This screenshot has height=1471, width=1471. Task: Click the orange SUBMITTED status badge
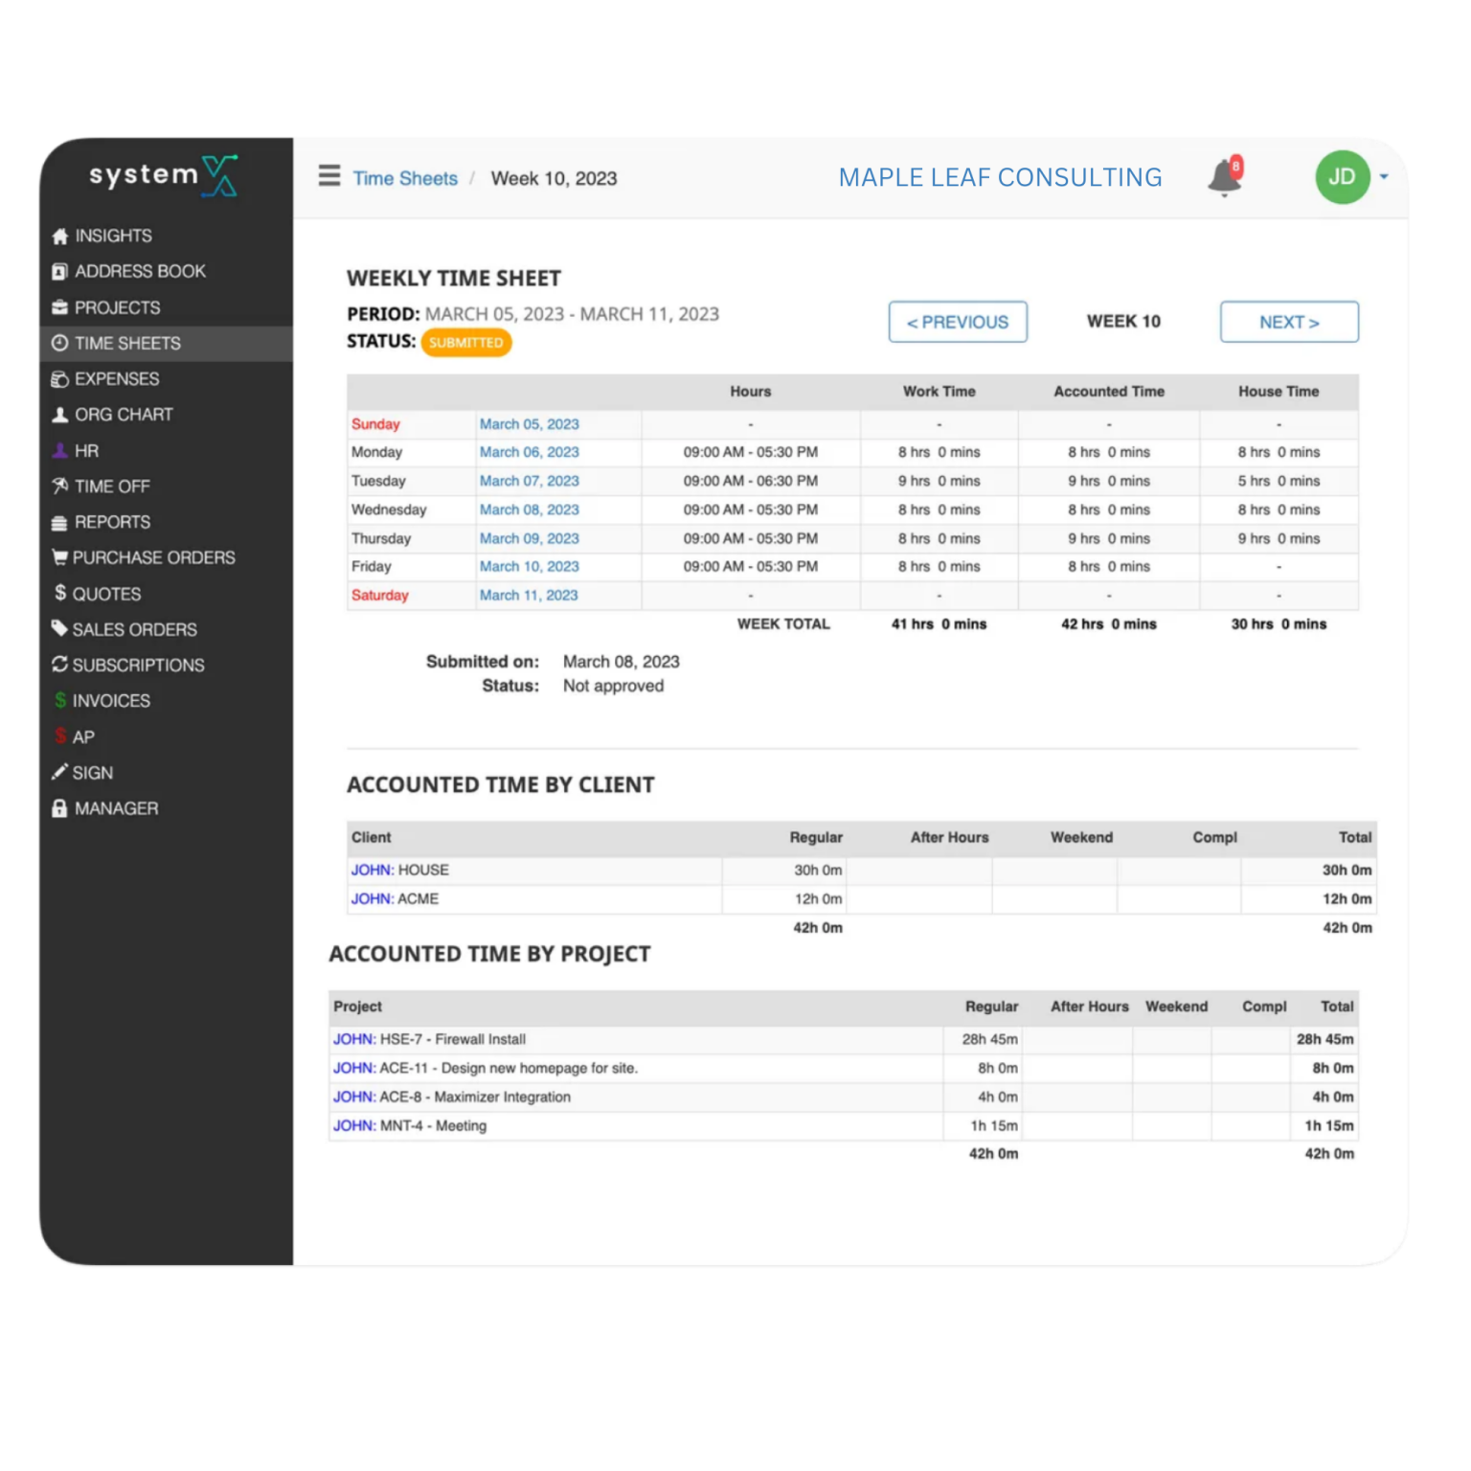tap(466, 342)
